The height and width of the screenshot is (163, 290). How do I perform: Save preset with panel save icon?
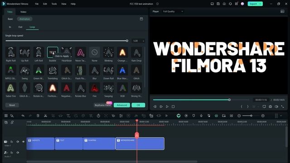141,19
